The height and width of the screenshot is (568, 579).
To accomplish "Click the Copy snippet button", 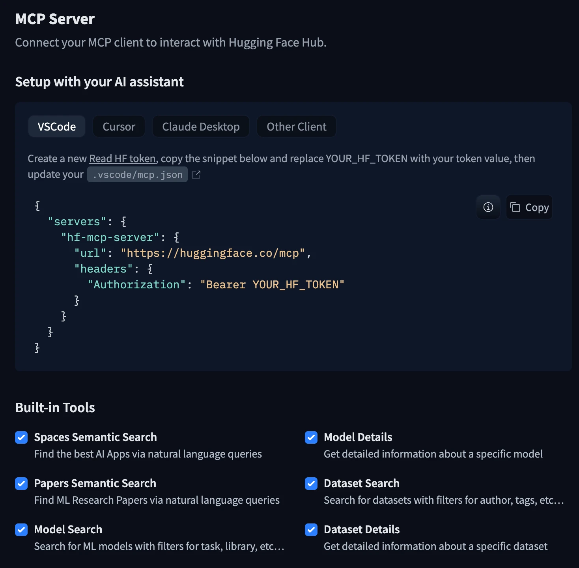I will [x=529, y=207].
